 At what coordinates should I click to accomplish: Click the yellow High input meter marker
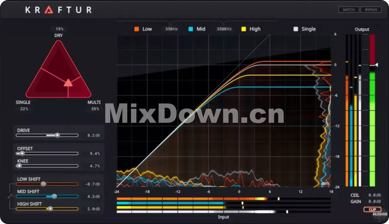pyautogui.click(x=243, y=207)
